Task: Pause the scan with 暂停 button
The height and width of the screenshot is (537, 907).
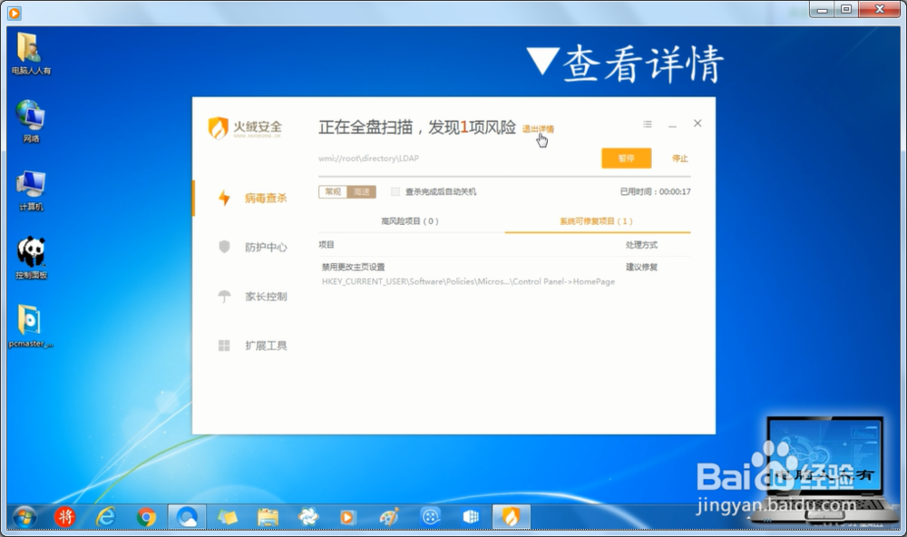Action: (627, 158)
